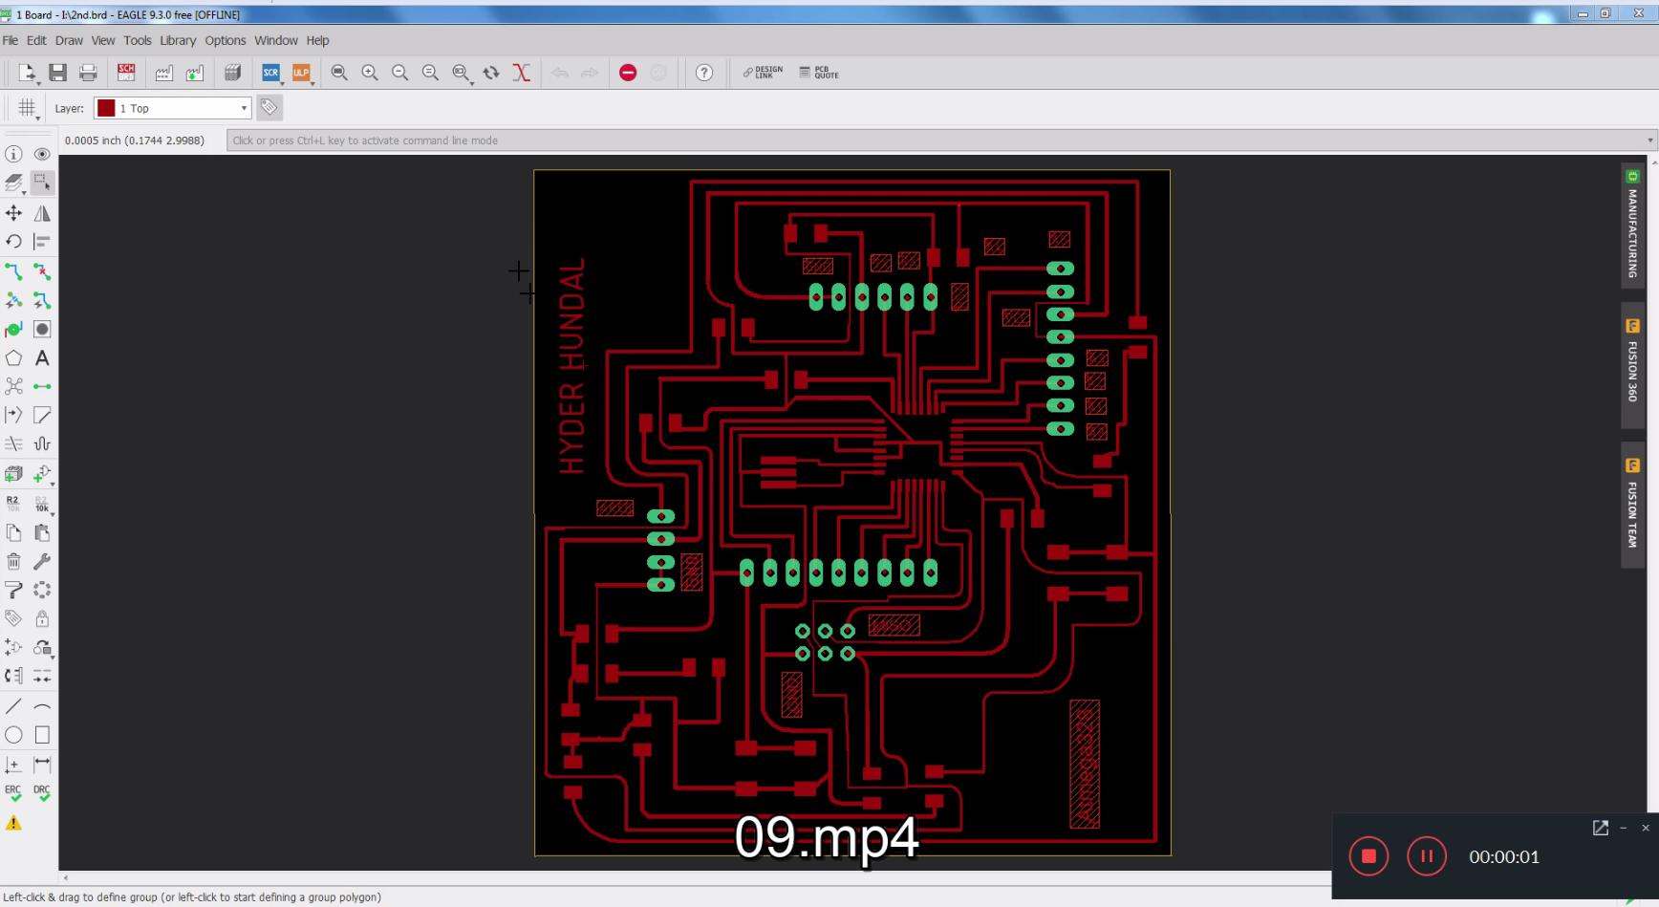The height and width of the screenshot is (907, 1659).
Task: Select the Meander tool
Action: tap(42, 443)
